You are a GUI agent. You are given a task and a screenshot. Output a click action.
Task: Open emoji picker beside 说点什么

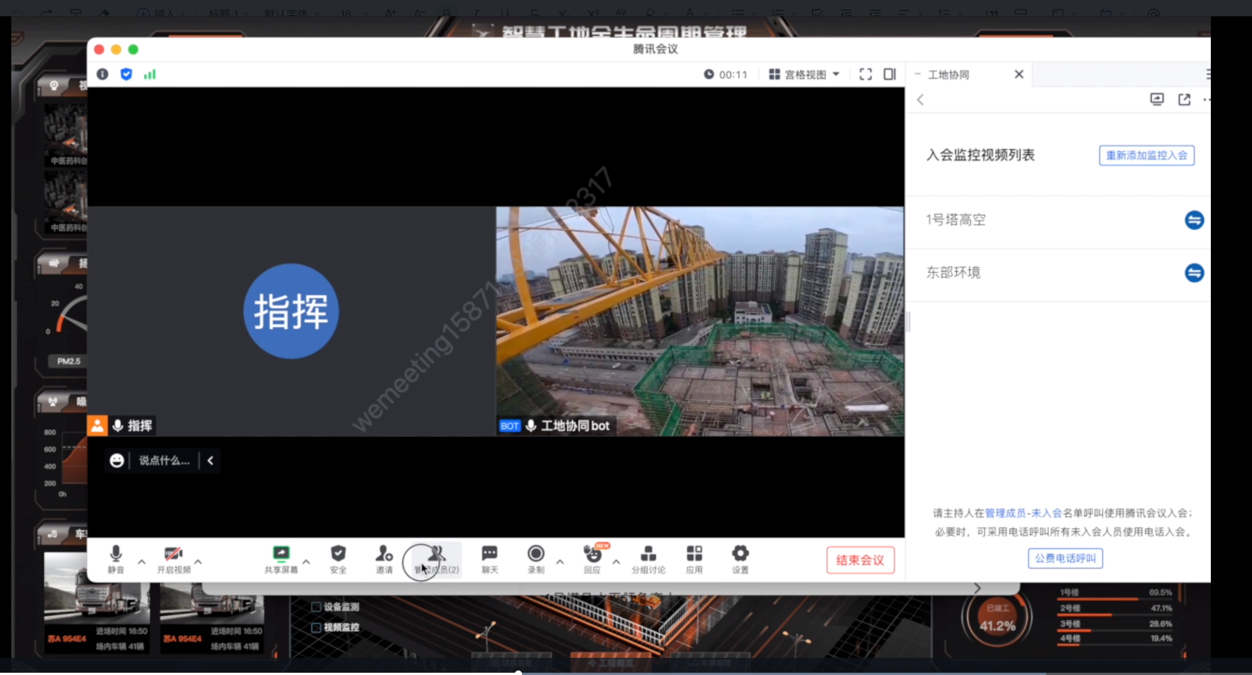(117, 460)
